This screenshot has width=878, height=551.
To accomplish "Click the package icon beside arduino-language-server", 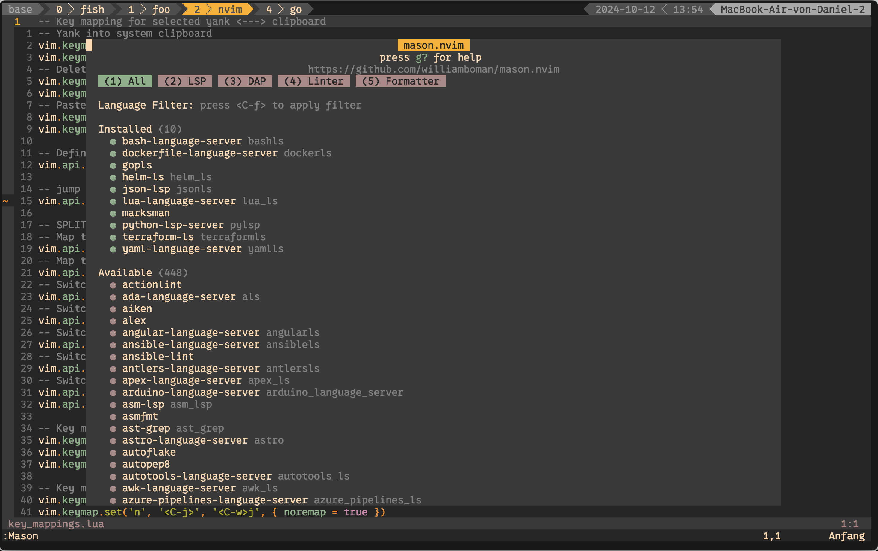I will click(x=113, y=393).
